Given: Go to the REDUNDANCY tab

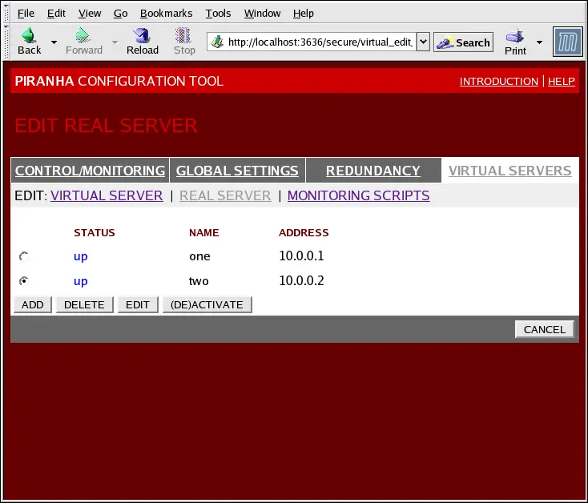Looking at the screenshot, I should pos(373,171).
